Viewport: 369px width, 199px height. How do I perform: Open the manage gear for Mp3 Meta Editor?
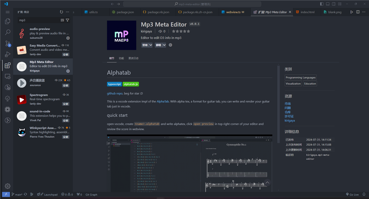pyautogui.click(x=68, y=71)
